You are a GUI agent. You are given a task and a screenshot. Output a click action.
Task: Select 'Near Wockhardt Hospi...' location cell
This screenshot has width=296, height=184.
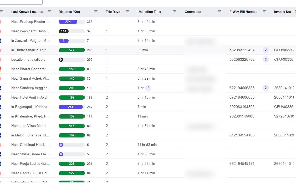[30, 31]
